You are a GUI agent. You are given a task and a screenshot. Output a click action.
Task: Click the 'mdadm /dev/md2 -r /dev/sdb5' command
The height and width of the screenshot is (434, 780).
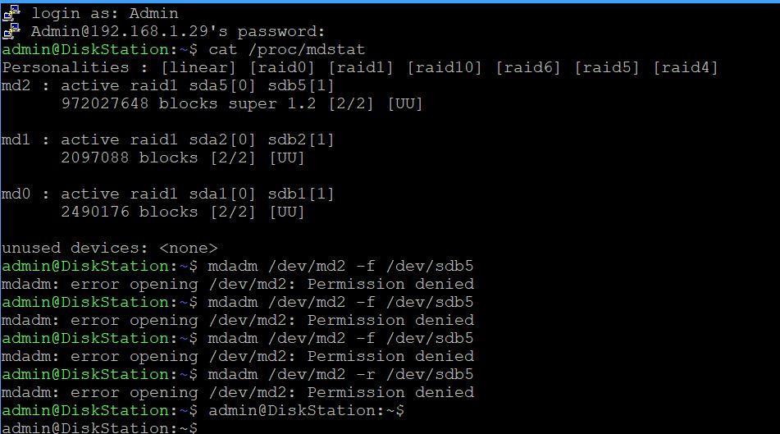tap(341, 374)
